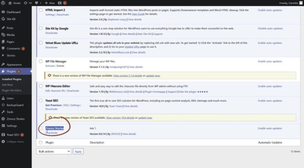Open the Stowis site home link
This screenshot has width=304, height=168.
point(15,3)
